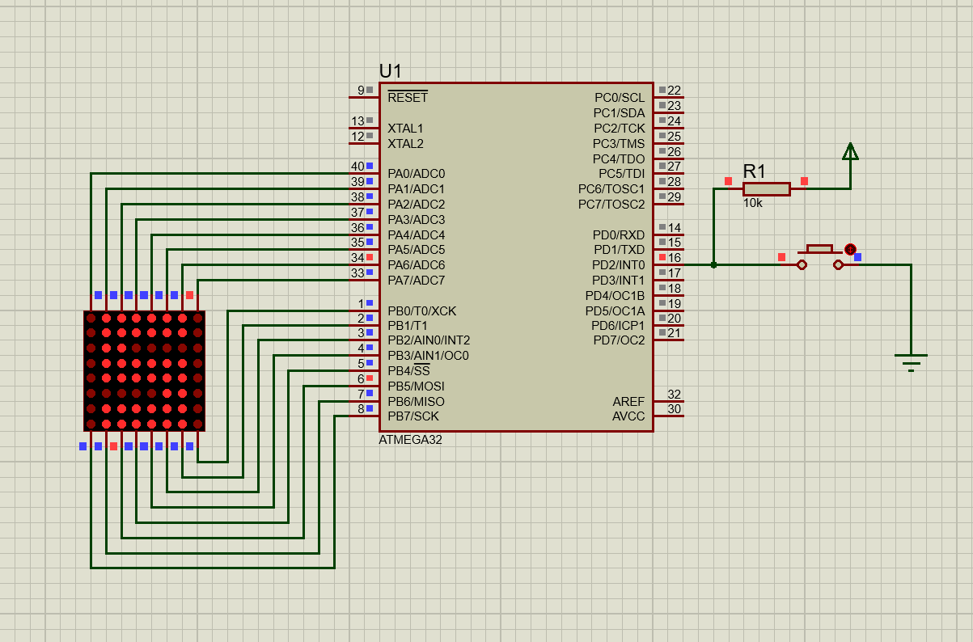This screenshot has width=973, height=642.
Task: Click the R1 reference label
Action: [x=755, y=171]
